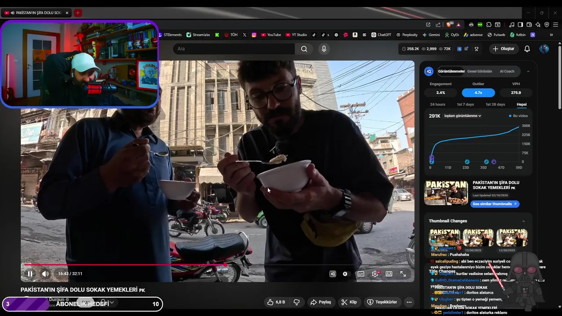
Task: Open the adsense bookmark
Action: (x=473, y=35)
